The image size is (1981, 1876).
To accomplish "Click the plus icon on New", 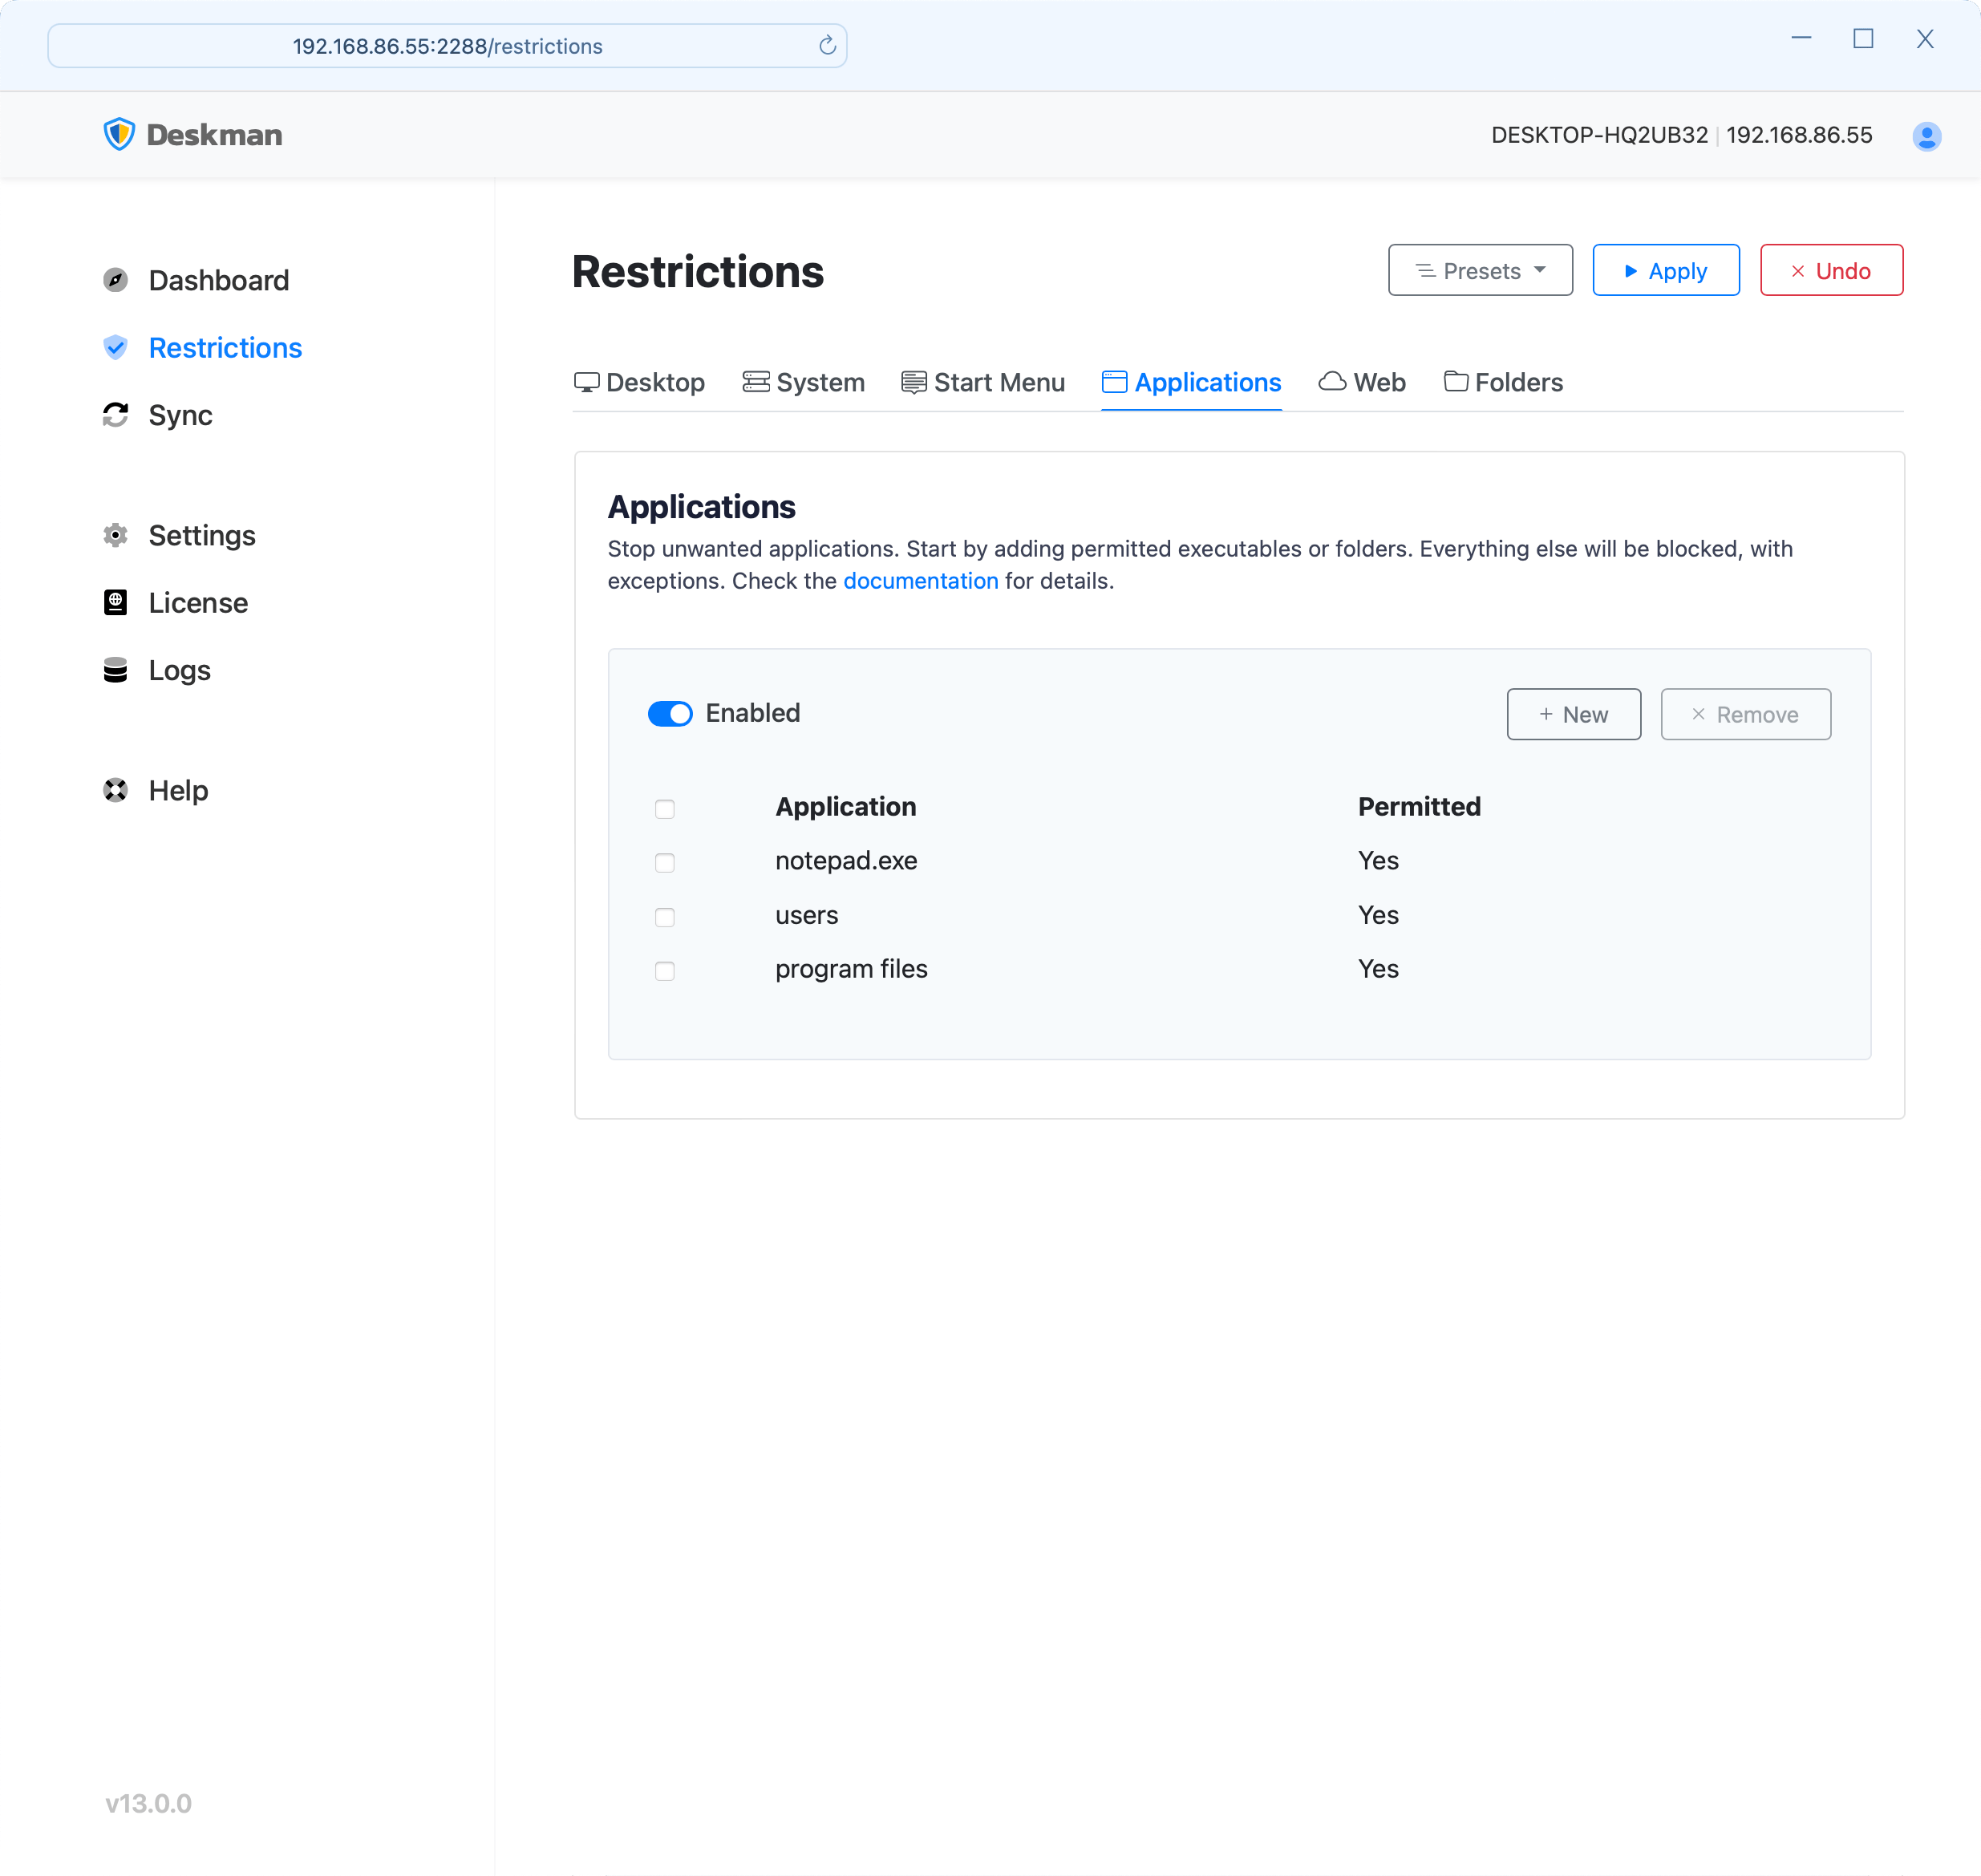I will (1546, 714).
